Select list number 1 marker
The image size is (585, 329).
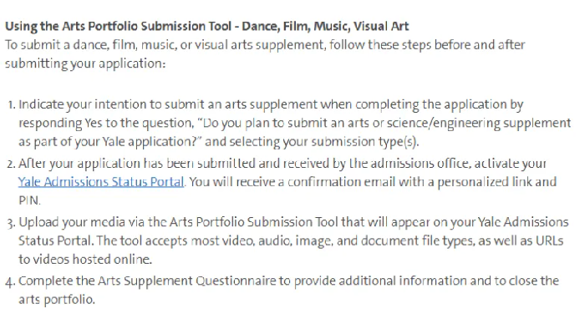(12, 104)
